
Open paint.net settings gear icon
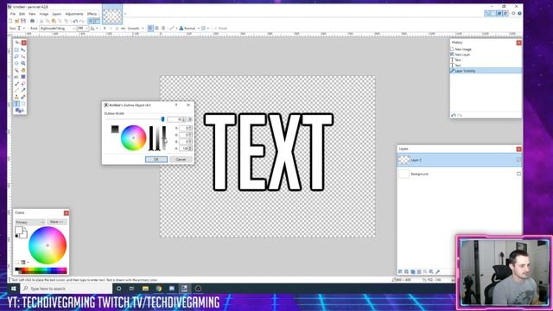click(513, 14)
